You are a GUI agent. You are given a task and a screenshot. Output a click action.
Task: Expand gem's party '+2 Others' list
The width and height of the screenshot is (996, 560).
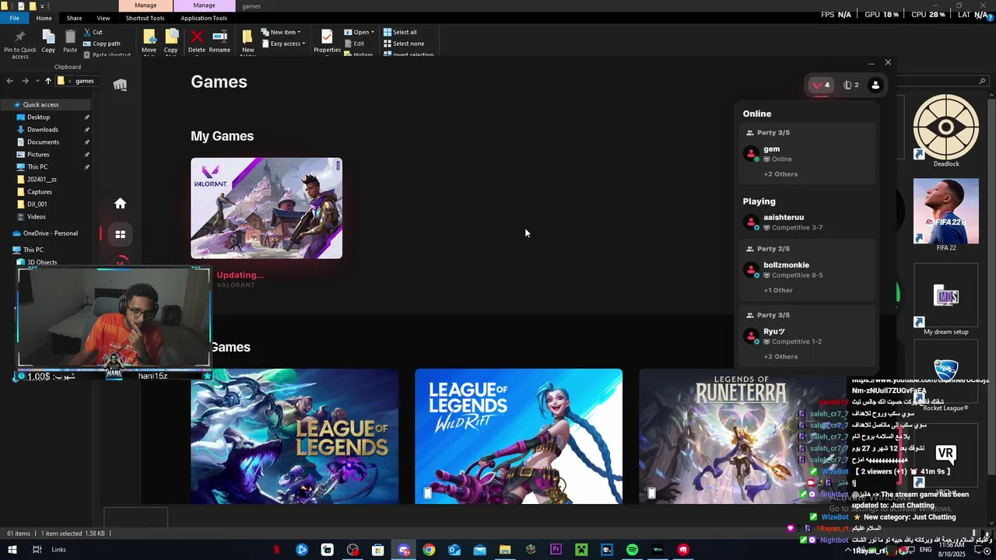pyautogui.click(x=780, y=174)
